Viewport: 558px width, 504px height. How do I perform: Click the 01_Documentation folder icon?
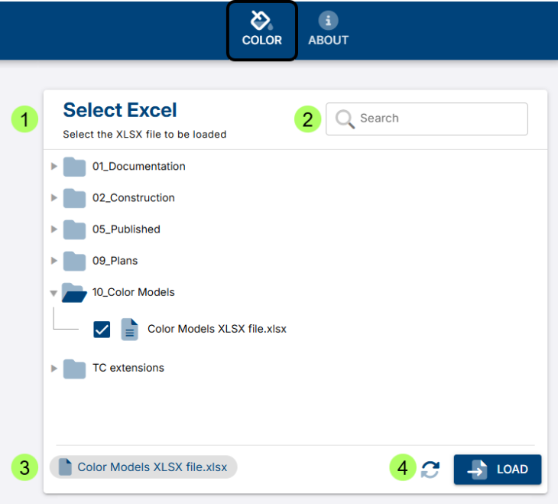click(74, 167)
